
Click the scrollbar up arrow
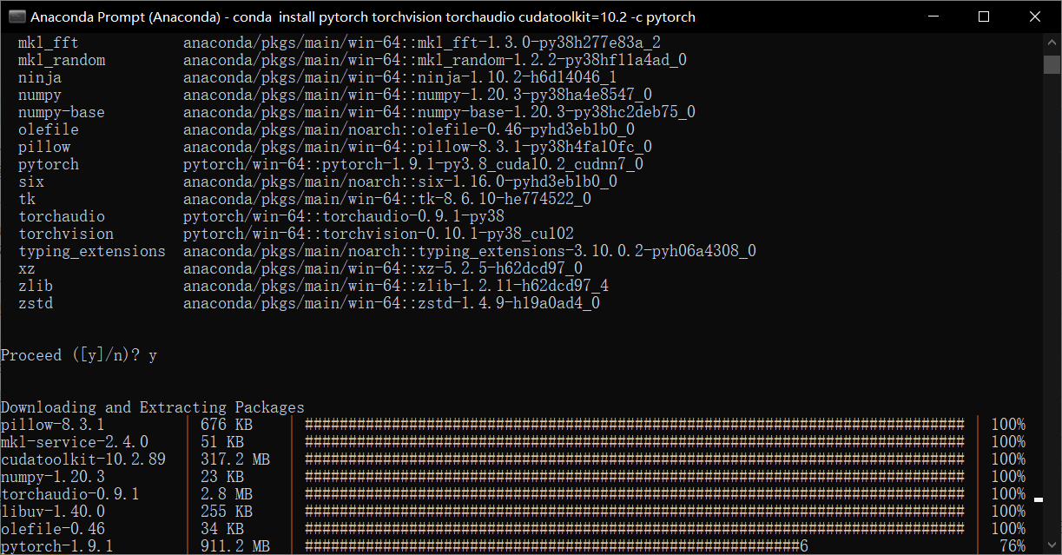(1052, 43)
